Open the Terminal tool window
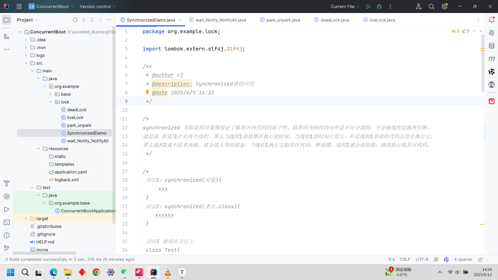Image resolution: width=498 pixels, height=280 pixels. [x=7, y=222]
